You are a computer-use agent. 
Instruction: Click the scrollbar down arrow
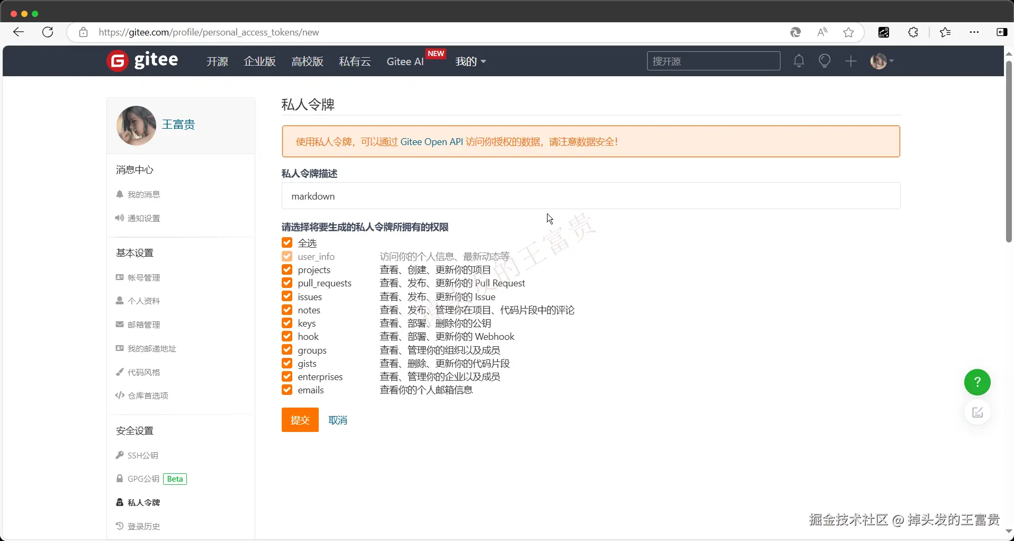[x=1009, y=531]
